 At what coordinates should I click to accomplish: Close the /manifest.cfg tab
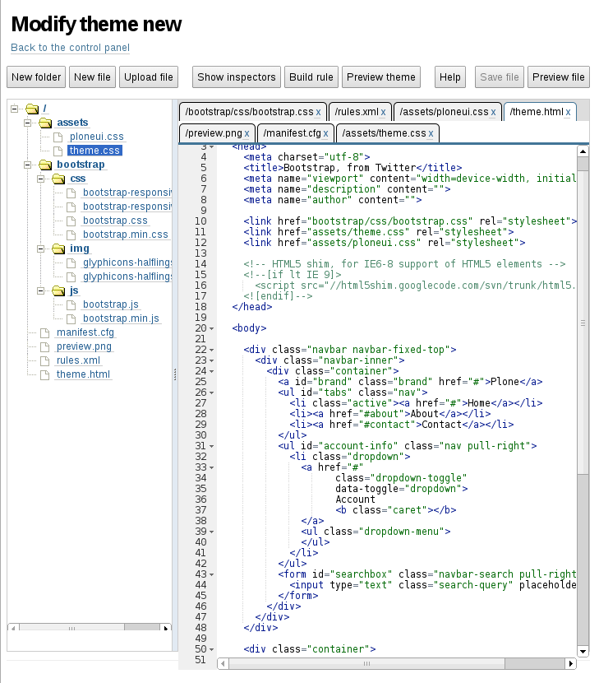coord(325,134)
